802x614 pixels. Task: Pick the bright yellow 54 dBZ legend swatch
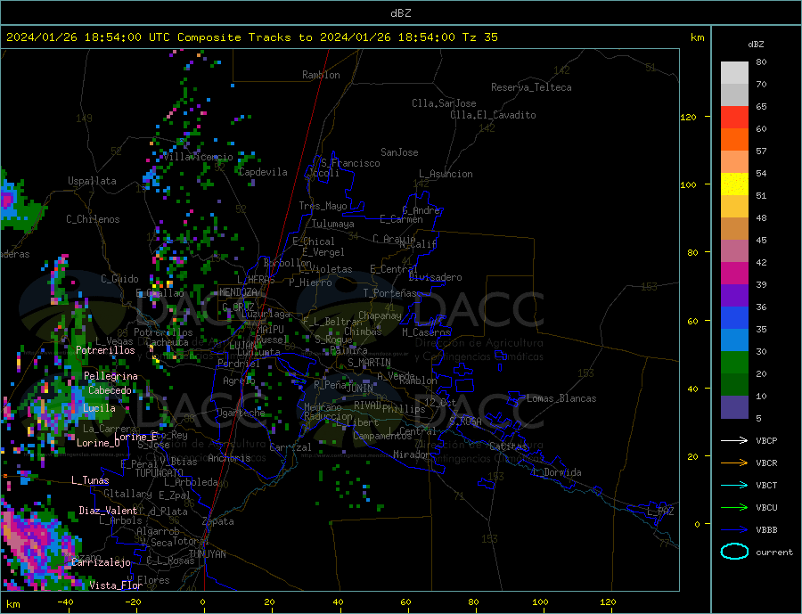pyautogui.click(x=734, y=184)
